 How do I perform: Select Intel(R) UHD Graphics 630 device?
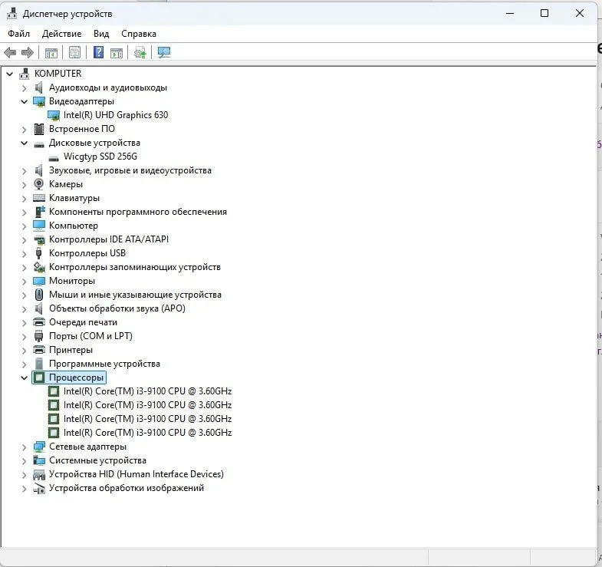point(116,115)
